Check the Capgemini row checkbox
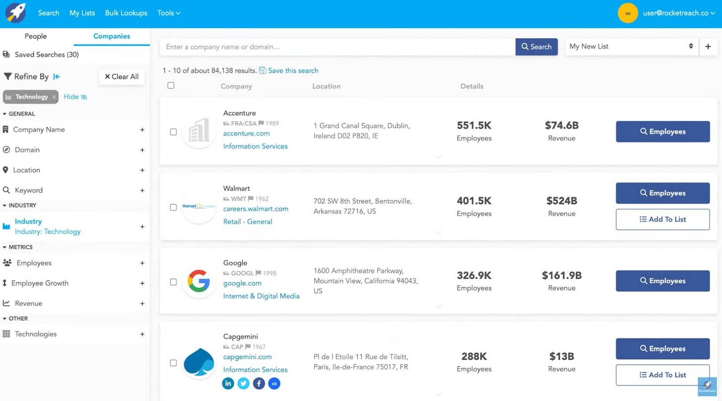 [x=173, y=363]
